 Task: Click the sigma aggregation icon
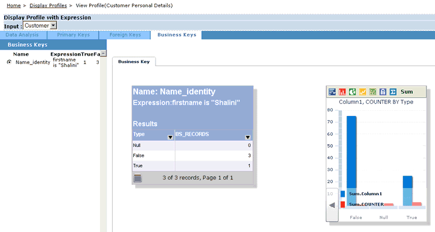393,92
